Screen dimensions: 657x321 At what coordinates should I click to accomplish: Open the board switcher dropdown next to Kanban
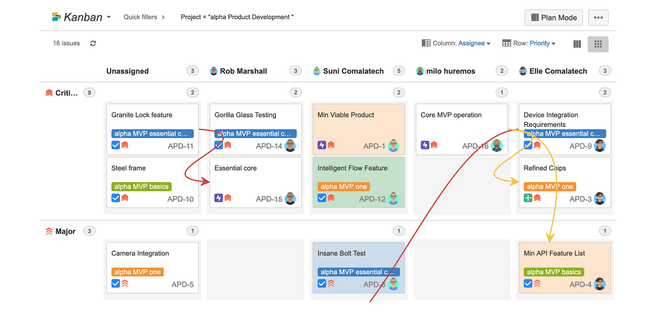[109, 17]
